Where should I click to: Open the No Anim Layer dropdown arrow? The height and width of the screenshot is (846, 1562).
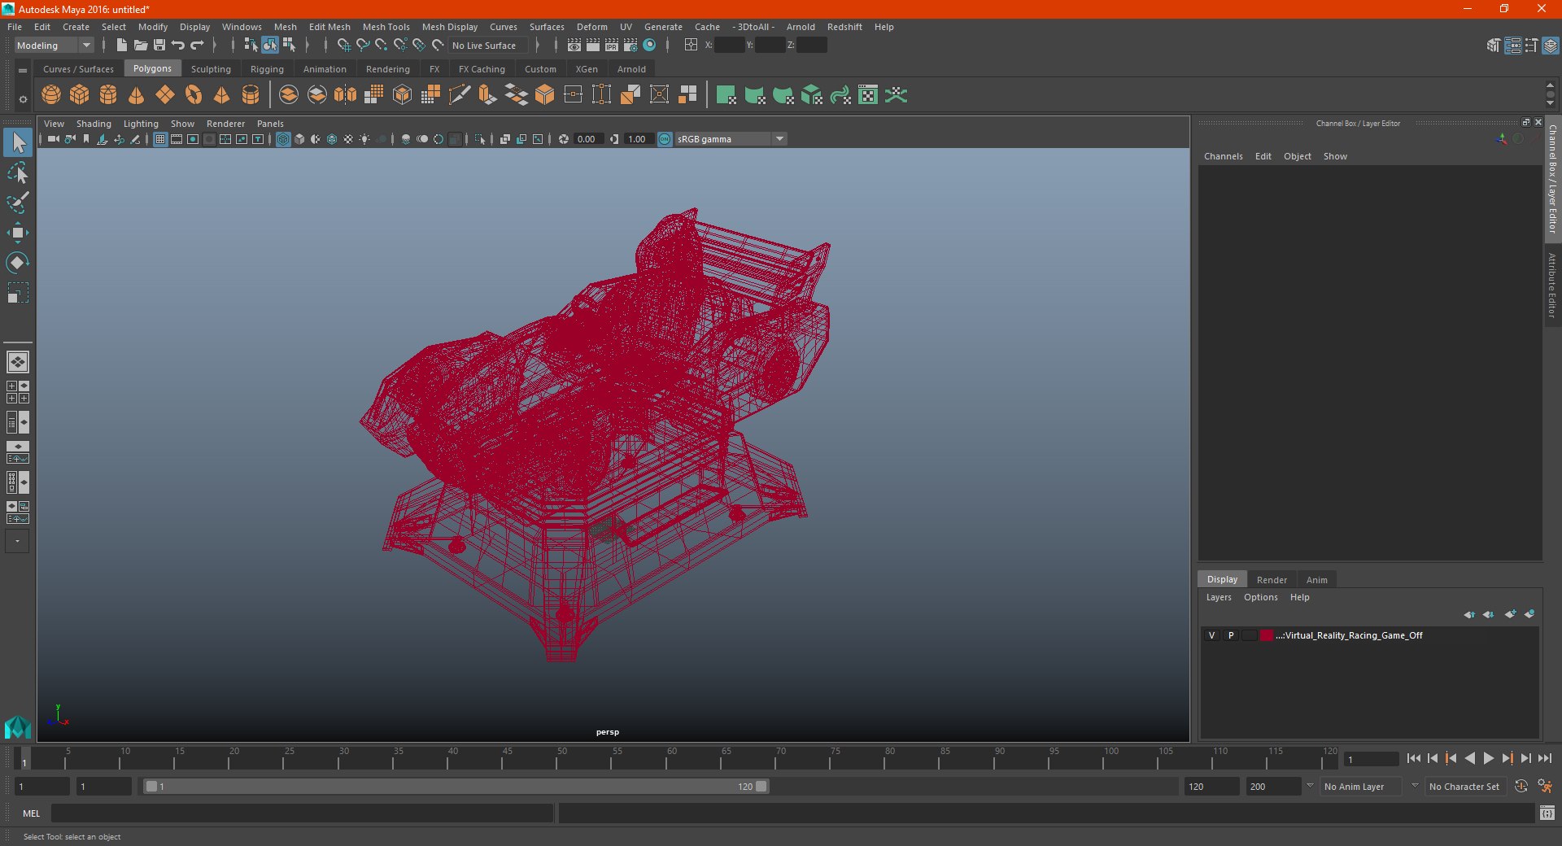1310,787
